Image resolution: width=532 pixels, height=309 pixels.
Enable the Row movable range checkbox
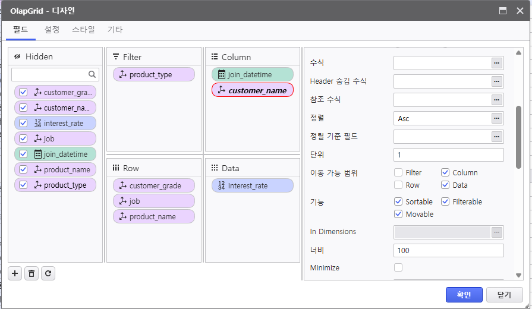(x=398, y=185)
